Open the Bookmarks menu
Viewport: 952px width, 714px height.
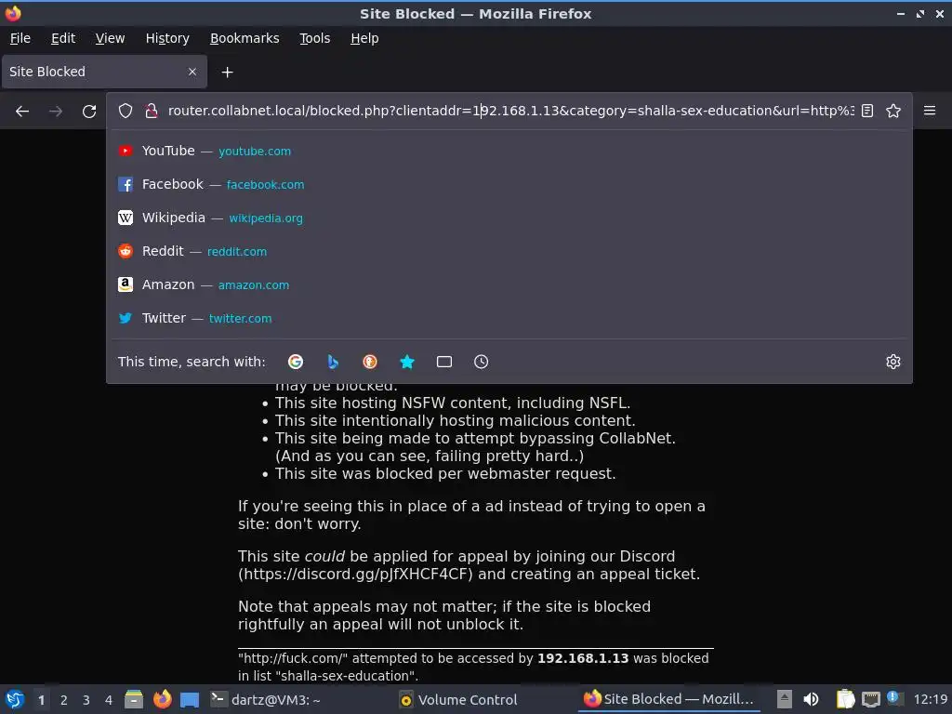coord(245,38)
